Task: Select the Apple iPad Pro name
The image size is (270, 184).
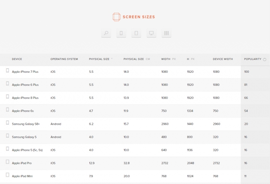Action: coord(22,163)
